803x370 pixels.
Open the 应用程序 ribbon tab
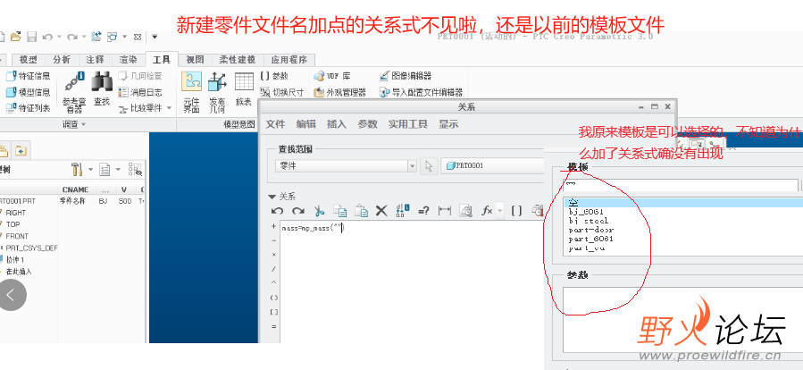coord(289,60)
